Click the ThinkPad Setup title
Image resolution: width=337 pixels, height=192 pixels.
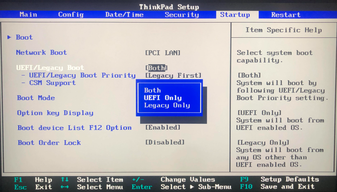point(169,7)
